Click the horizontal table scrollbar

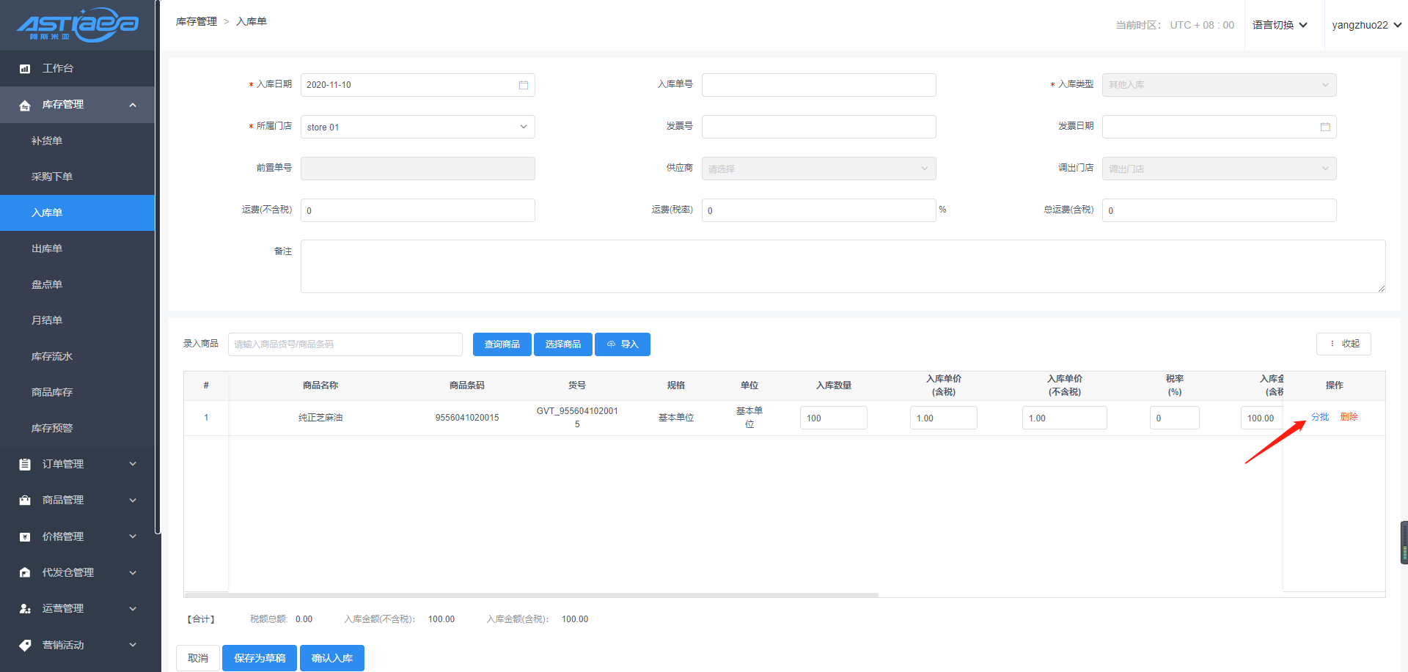coord(531,595)
